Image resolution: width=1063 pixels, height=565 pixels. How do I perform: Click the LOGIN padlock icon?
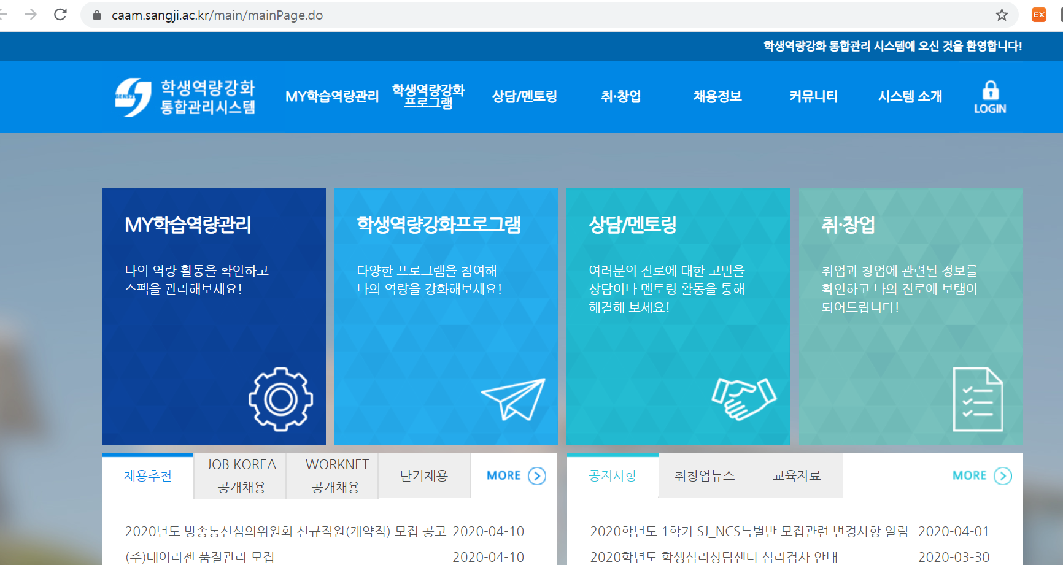(x=990, y=90)
